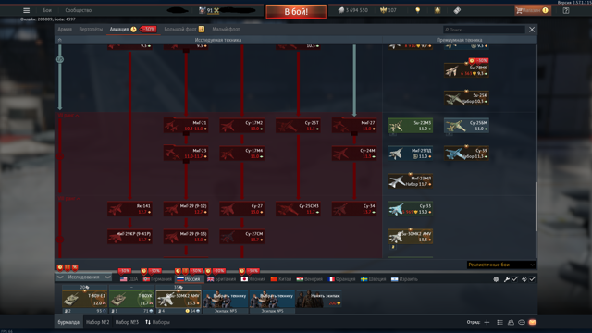
Task: Select the Франция nation tab
Action: click(x=341, y=279)
